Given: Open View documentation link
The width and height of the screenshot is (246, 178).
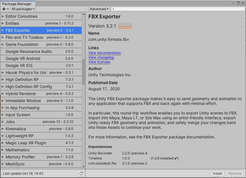Looking at the screenshot, I should 105,53.
